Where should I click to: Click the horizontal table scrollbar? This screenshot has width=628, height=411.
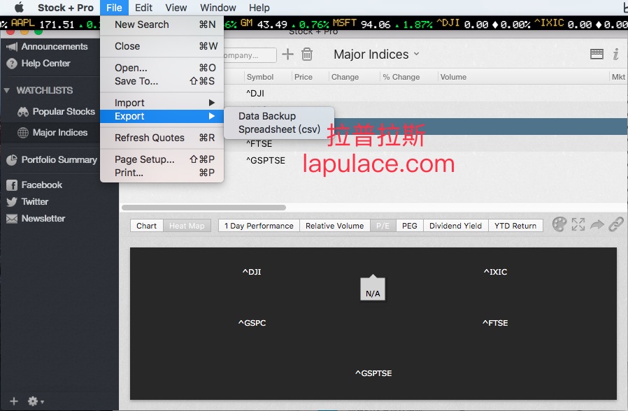(204, 208)
